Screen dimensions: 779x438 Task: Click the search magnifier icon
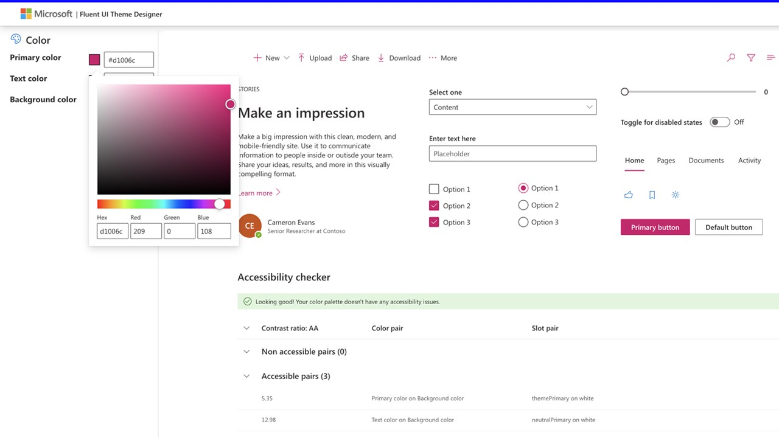[731, 58]
